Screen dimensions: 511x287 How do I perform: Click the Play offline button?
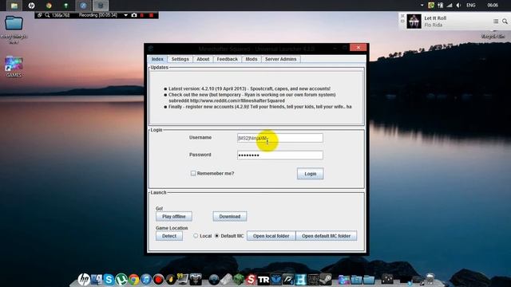(x=174, y=216)
